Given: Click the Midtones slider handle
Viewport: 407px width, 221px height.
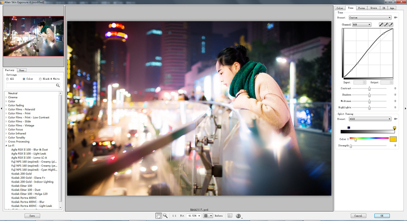Looking at the screenshot, I should click(369, 101).
